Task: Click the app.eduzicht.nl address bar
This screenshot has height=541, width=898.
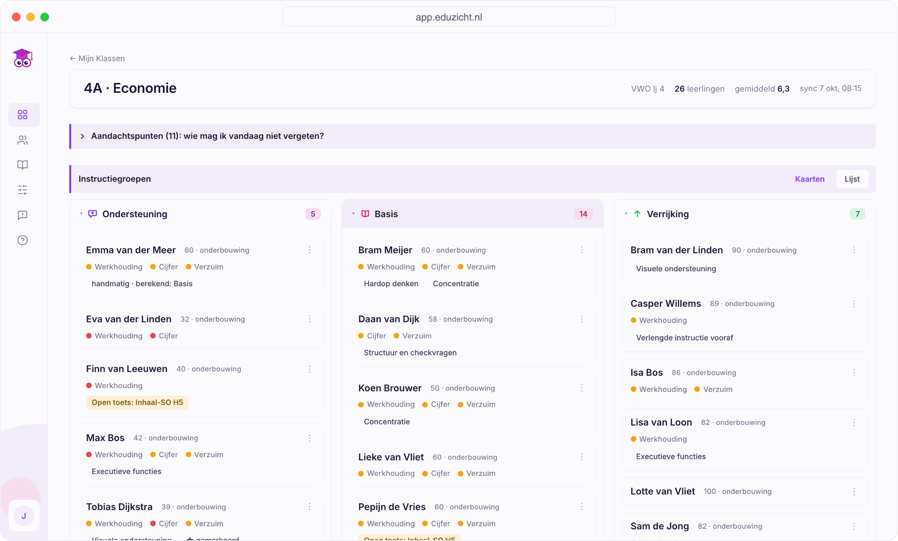Action: point(449,17)
